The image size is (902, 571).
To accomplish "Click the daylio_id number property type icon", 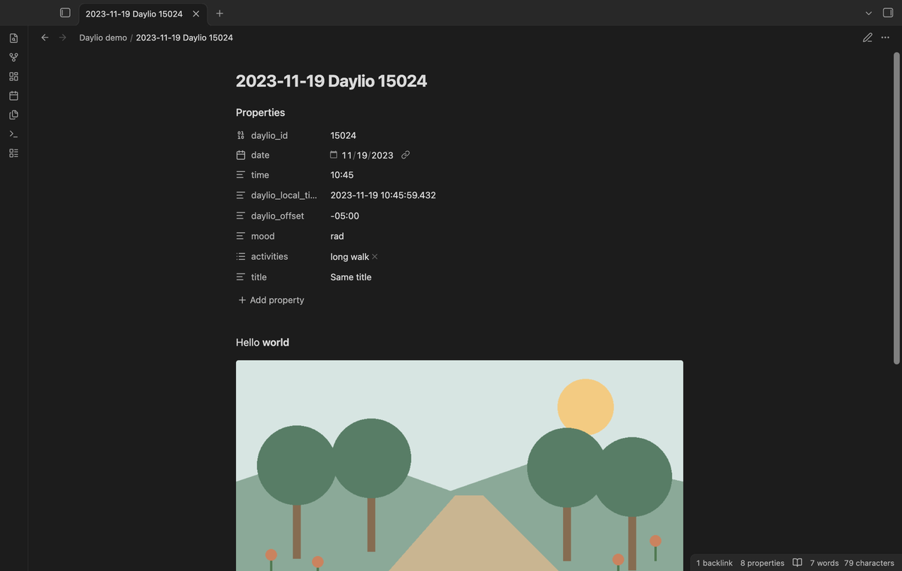I will (x=241, y=135).
